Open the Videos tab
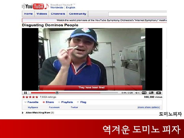The width and height of the screenshot is (184, 138). (x=42, y=14)
